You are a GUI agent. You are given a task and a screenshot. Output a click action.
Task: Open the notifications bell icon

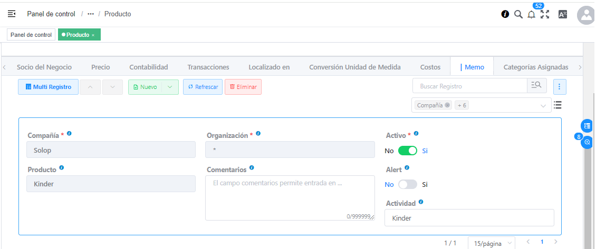click(531, 15)
